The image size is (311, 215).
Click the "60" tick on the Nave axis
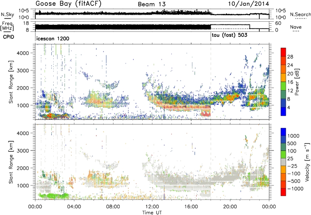(x=278, y=23)
